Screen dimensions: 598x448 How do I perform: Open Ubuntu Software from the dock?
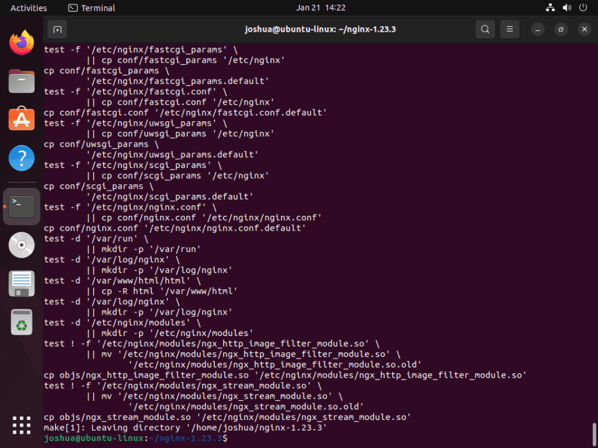click(x=21, y=119)
